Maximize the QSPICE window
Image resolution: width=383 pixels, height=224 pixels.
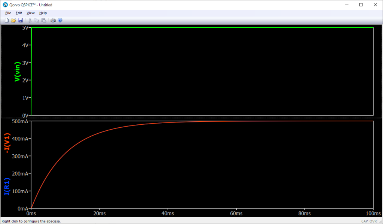[x=361, y=5]
